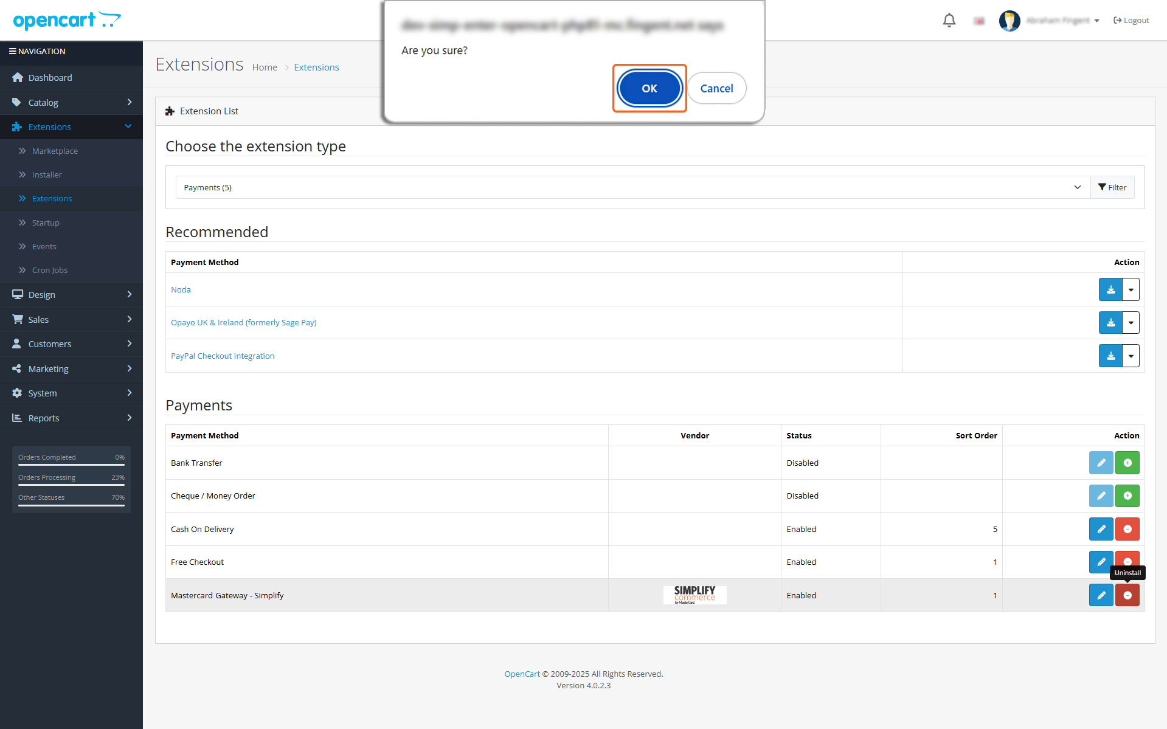Confirm the dialog with OK
Image resolution: width=1167 pixels, height=729 pixels.
[x=649, y=88]
